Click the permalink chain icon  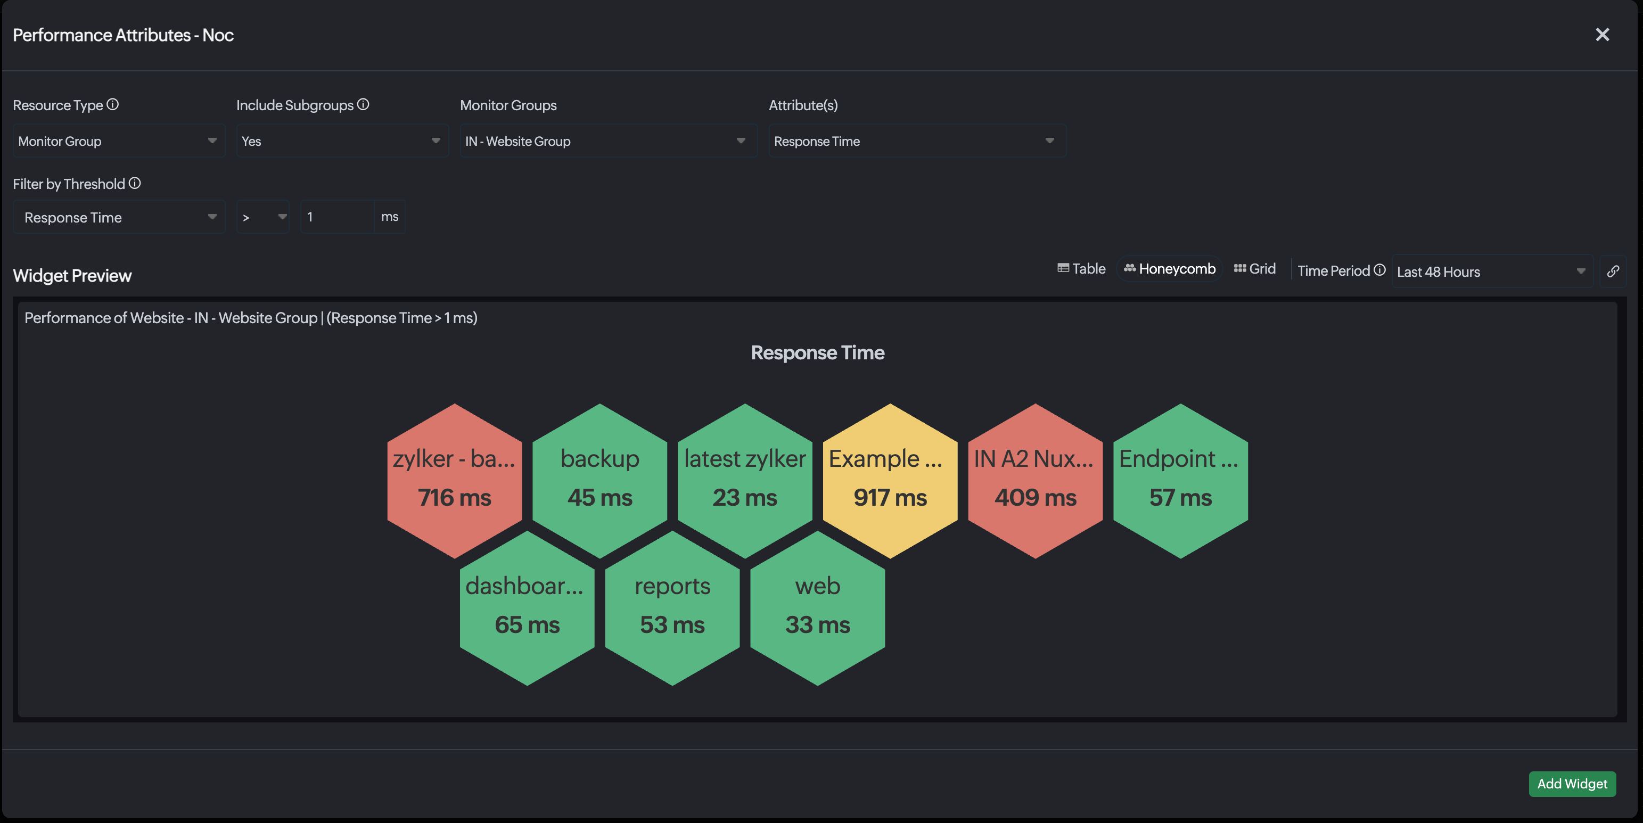click(1613, 271)
